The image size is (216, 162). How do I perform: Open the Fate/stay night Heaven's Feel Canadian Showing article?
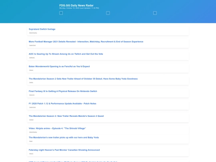click(x=64, y=150)
